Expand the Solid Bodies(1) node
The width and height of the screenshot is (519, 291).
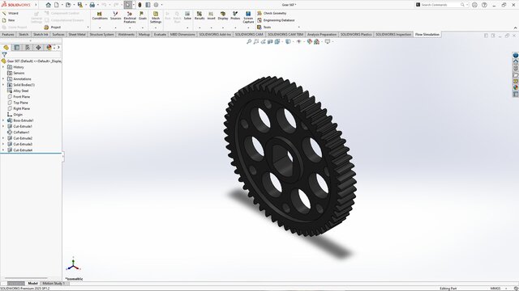coord(3,85)
